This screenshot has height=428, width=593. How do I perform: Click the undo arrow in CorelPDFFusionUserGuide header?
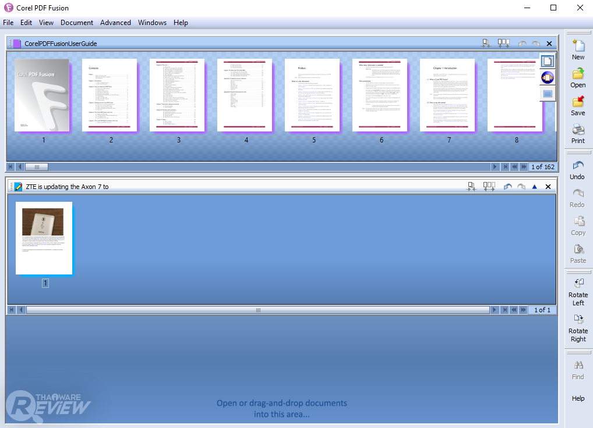tap(523, 44)
